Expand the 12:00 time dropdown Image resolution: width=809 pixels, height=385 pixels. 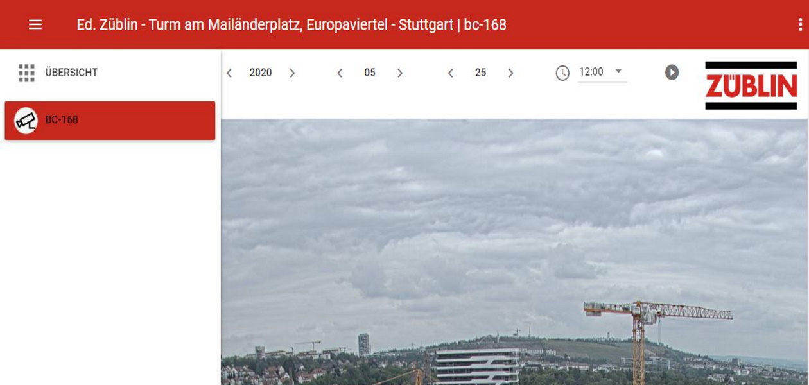click(602, 73)
